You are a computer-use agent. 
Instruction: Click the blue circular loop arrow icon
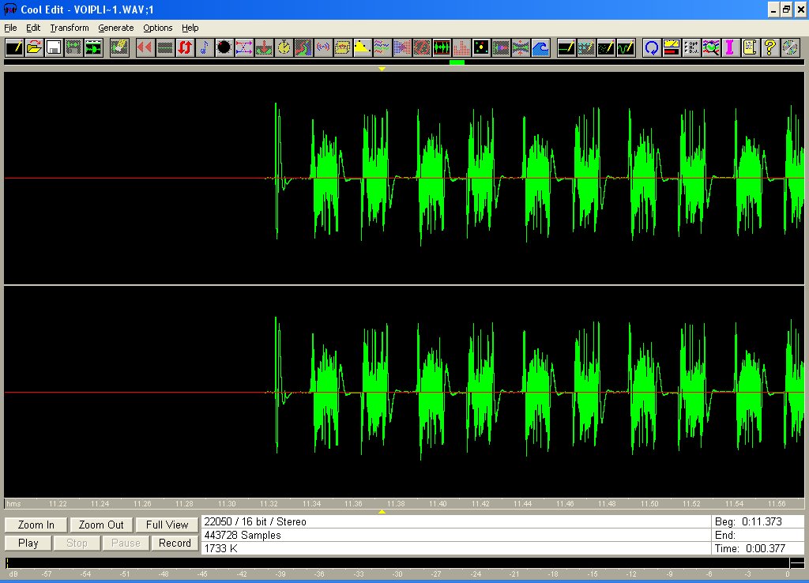652,48
